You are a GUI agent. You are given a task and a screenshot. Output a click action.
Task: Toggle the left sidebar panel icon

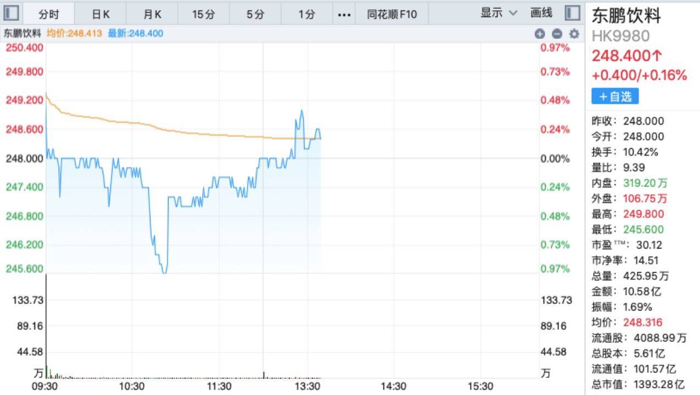click(12, 13)
